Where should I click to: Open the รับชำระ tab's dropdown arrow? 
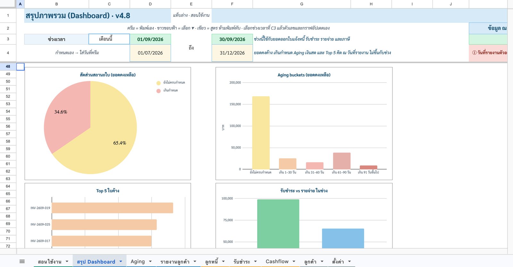point(256,262)
